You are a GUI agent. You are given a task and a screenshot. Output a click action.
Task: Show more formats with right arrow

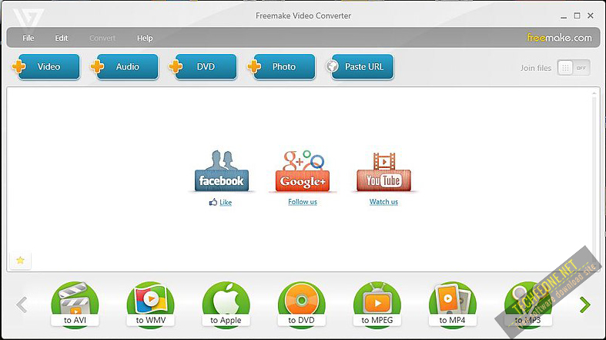point(585,305)
